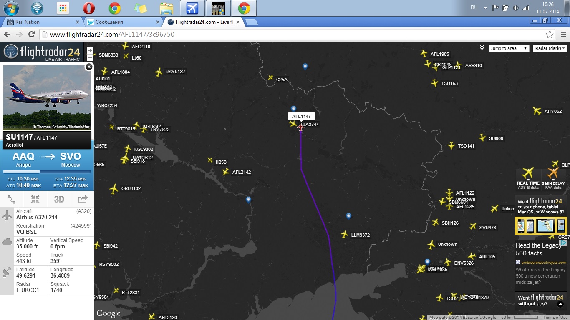Open file explorer from taskbar
This screenshot has height=320, width=570.
[x=166, y=8]
